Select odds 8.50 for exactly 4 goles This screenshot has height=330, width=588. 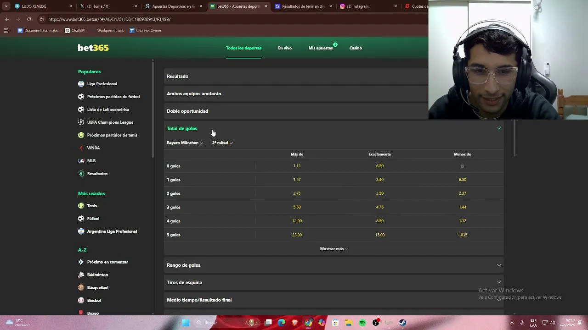tap(380, 221)
